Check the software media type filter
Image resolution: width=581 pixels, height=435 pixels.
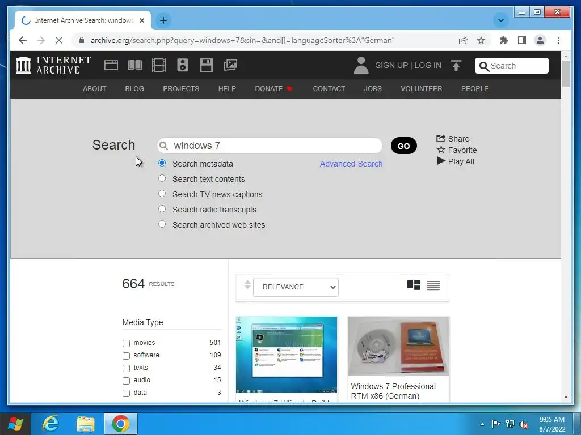click(126, 356)
